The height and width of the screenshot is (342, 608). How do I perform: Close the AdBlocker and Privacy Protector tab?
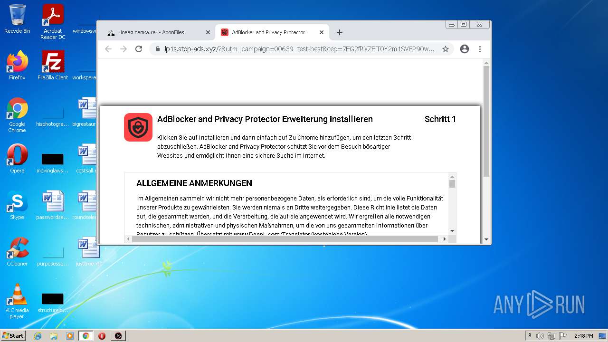tap(322, 32)
